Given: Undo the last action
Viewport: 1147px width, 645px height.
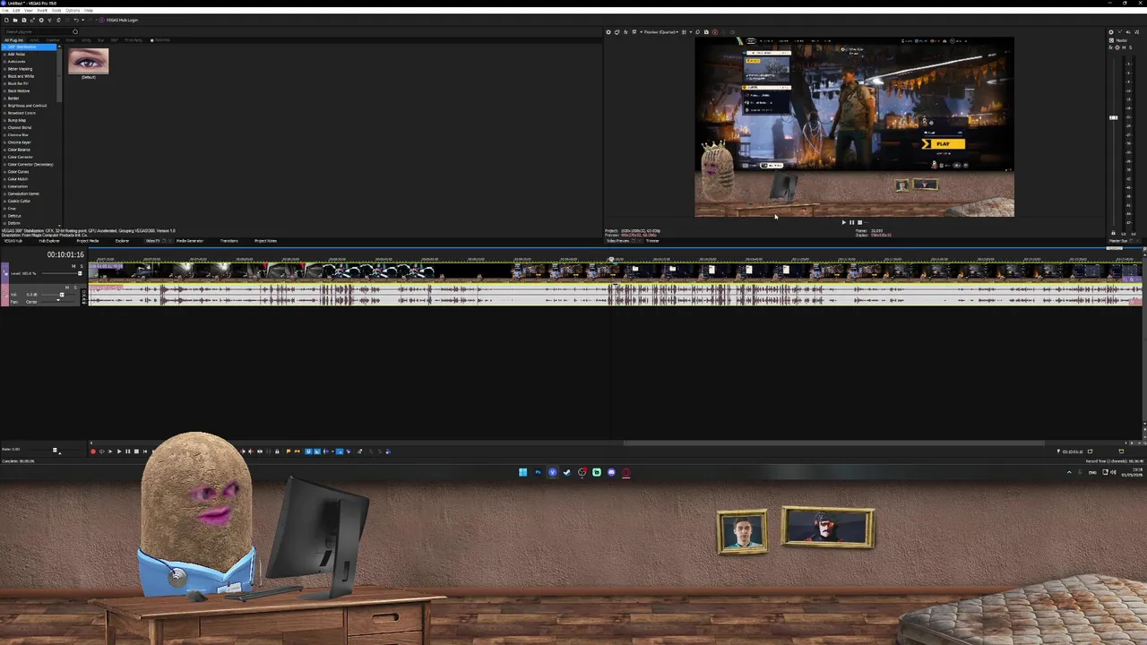Looking at the screenshot, I should [76, 20].
